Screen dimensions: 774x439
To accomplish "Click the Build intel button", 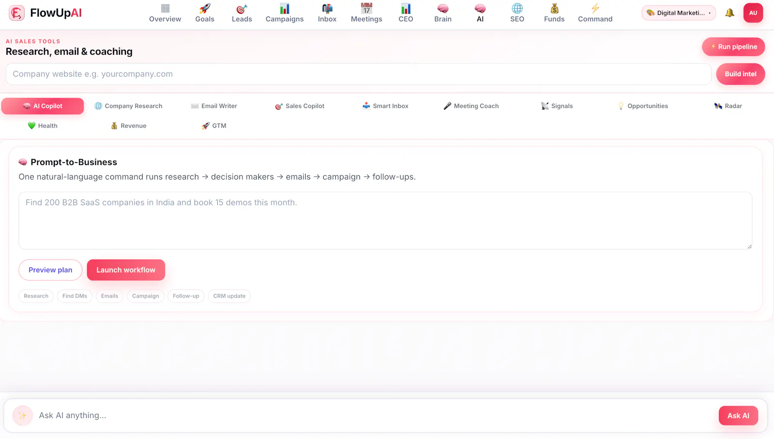I will (740, 74).
